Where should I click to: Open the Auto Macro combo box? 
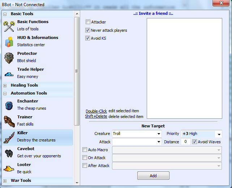tap(167, 150)
